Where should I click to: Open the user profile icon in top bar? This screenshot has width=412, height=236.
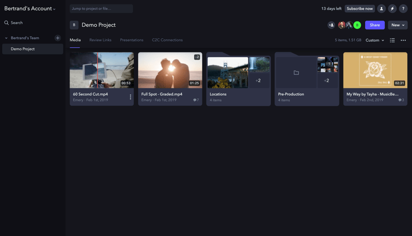381,9
